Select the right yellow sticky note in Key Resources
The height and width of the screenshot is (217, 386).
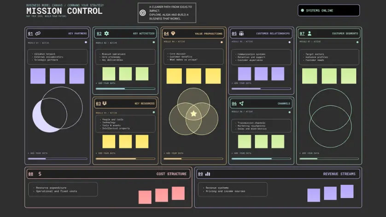(142, 141)
